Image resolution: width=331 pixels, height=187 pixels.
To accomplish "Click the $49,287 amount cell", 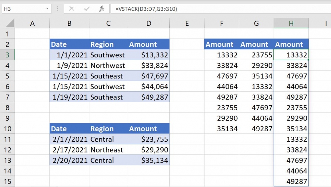I will [x=148, y=97].
